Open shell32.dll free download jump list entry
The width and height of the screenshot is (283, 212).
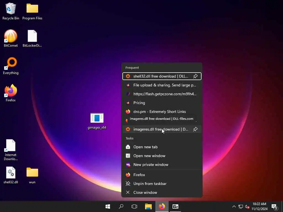pos(162,76)
